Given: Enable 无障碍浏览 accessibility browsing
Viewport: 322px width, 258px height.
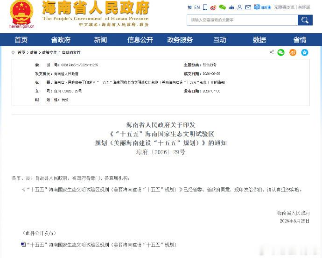Looking at the screenshot, I should coord(284,7).
